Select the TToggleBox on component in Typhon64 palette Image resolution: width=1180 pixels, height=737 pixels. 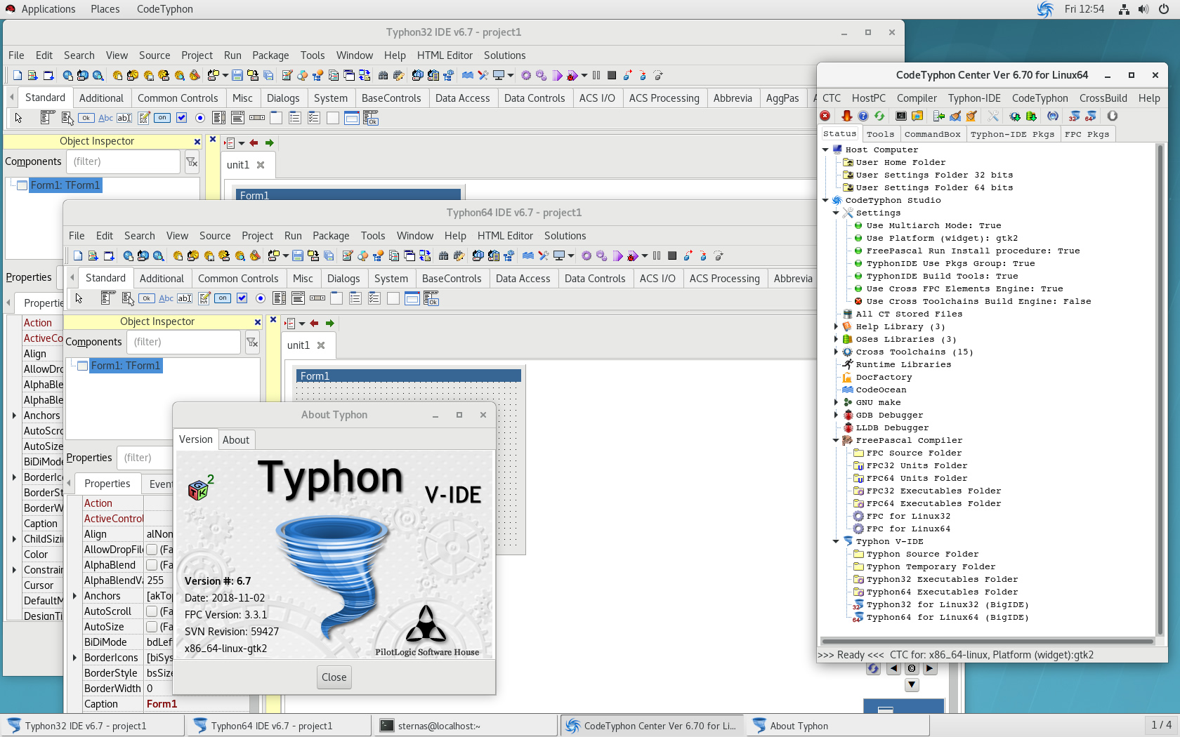point(223,298)
